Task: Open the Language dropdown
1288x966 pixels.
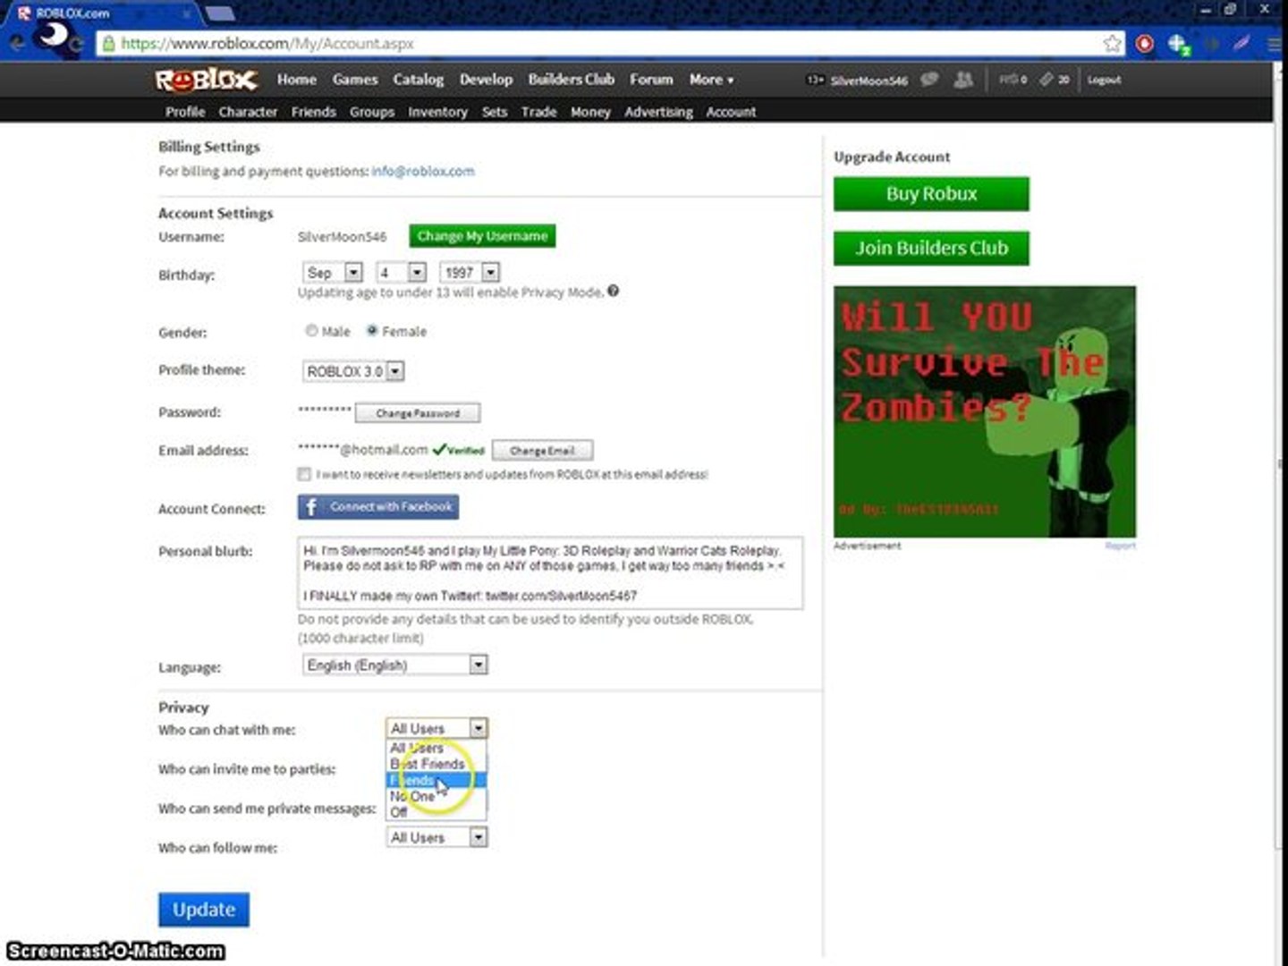Action: pos(395,665)
